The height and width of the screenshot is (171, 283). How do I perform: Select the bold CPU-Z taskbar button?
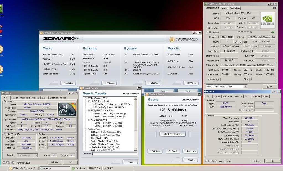tap(55, 168)
